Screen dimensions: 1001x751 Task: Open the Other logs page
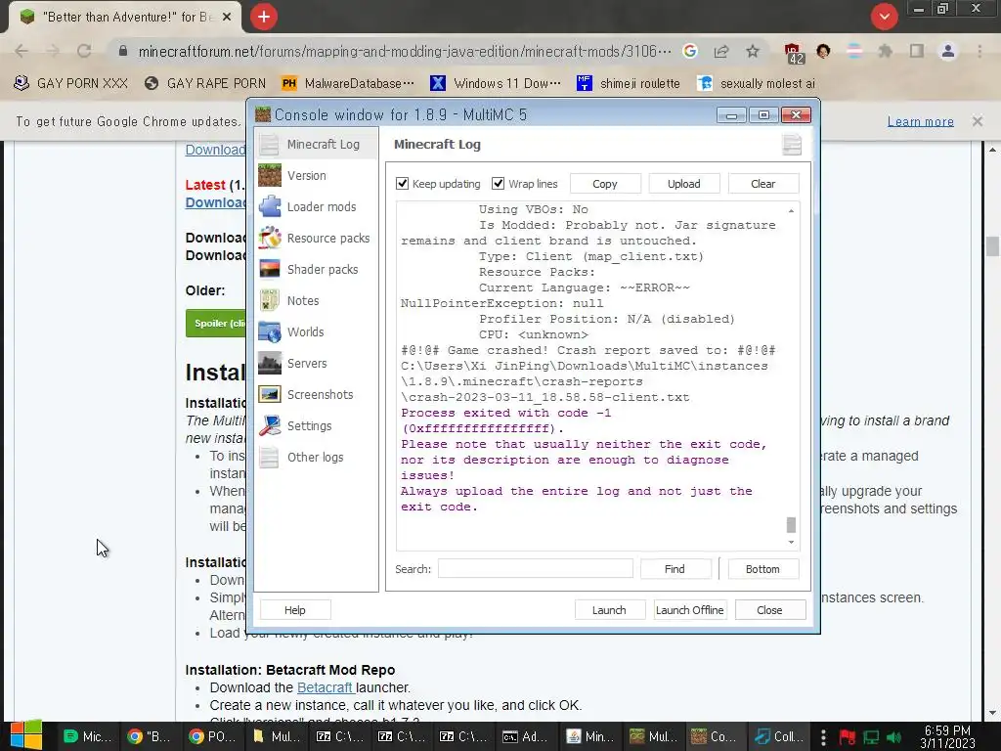coord(316,458)
